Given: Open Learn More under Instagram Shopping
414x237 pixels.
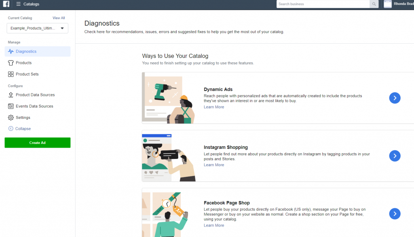Looking at the screenshot, I should (213, 165).
